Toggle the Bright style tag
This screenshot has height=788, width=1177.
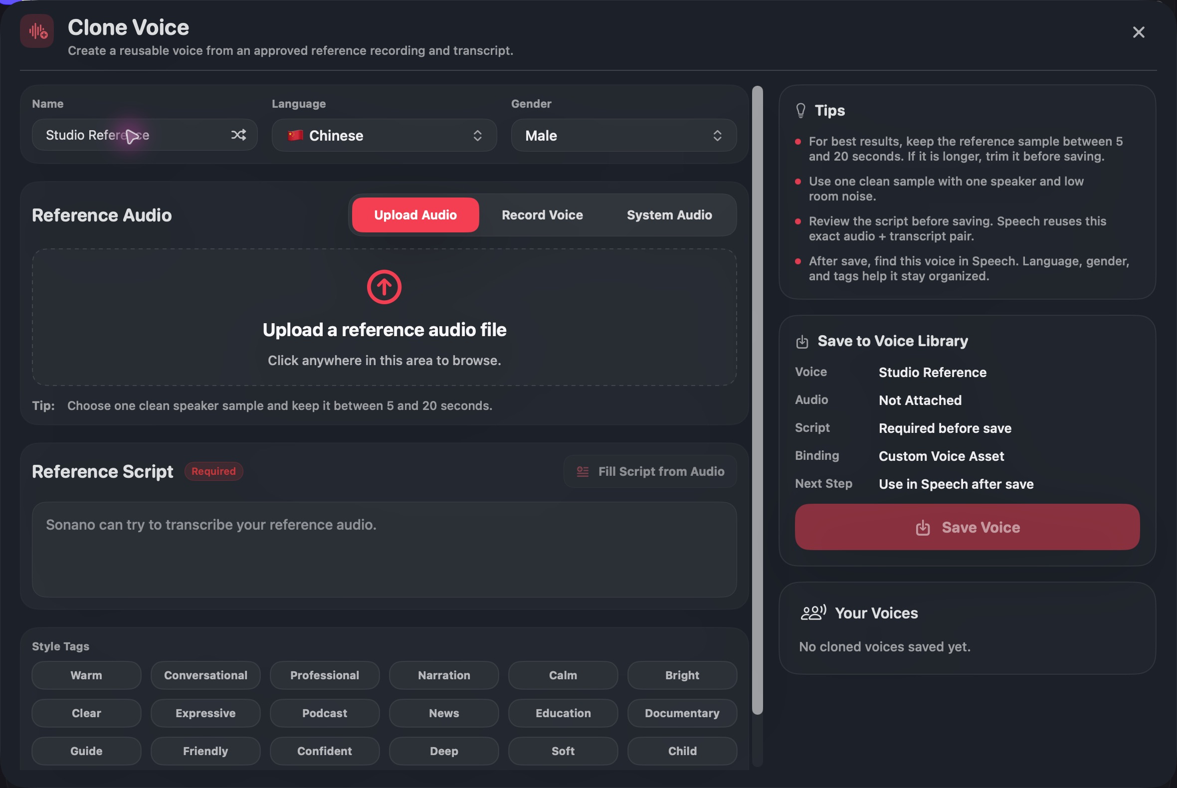click(682, 675)
